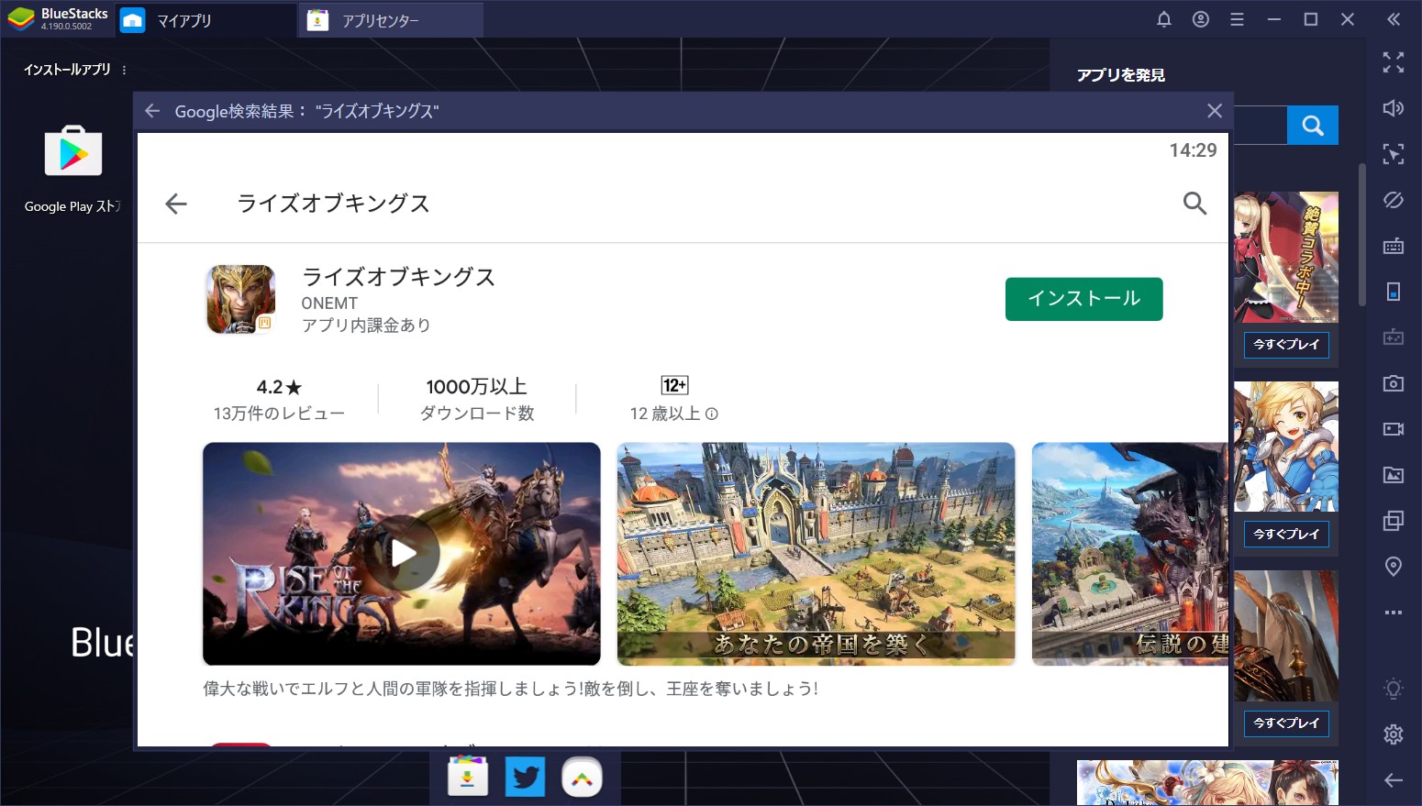
Task: Open インストールアプリ options three-dot menu
Action: point(124,70)
